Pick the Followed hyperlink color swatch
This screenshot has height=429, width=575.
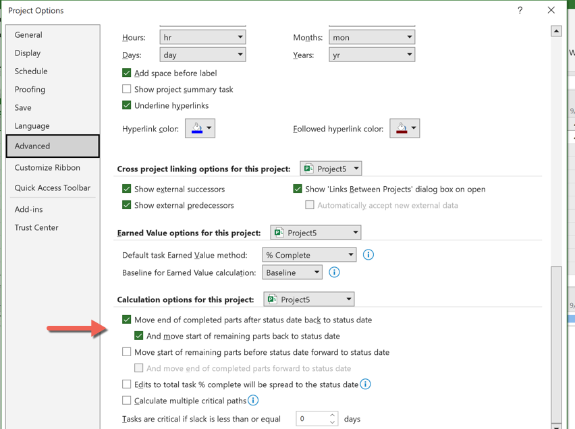click(x=404, y=128)
